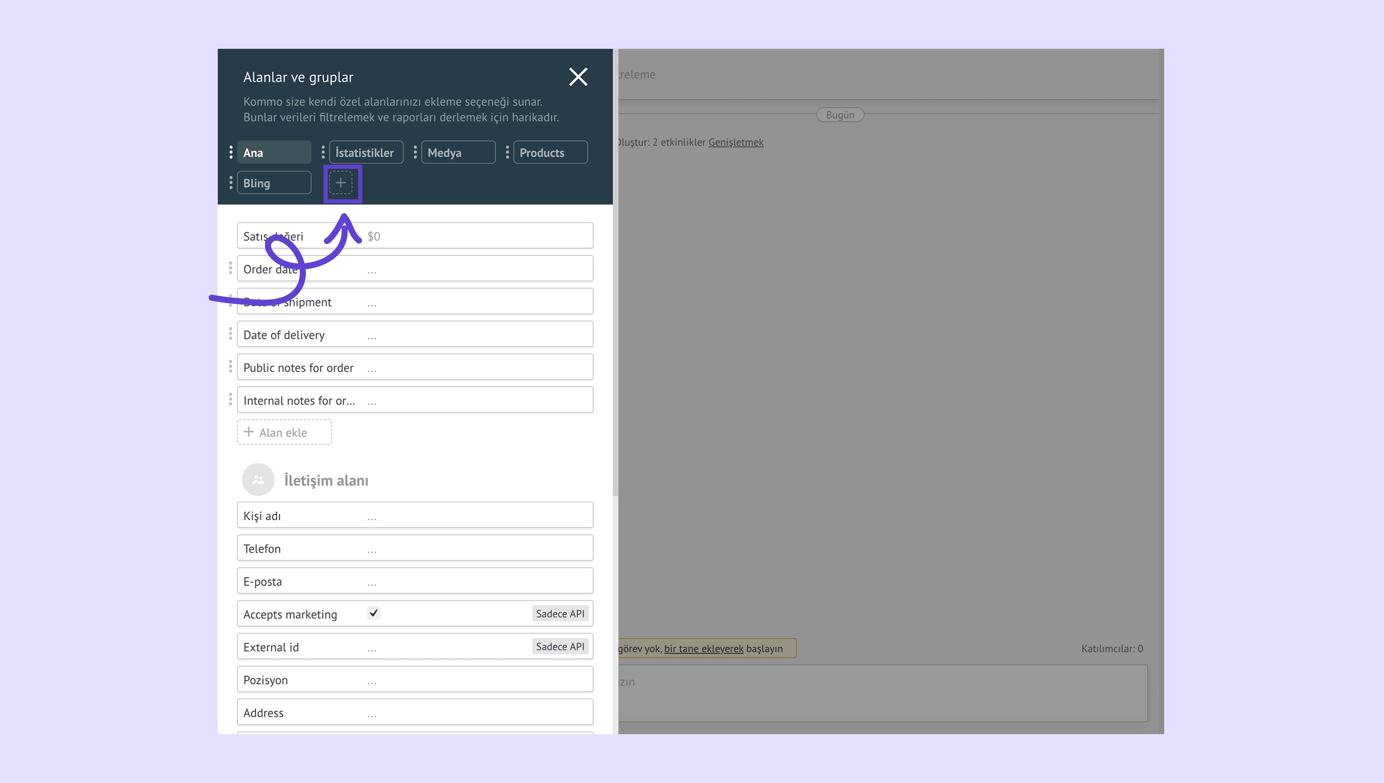Click the drag handle beside the İstatistikler tab
The height and width of the screenshot is (783, 1384).
point(323,152)
